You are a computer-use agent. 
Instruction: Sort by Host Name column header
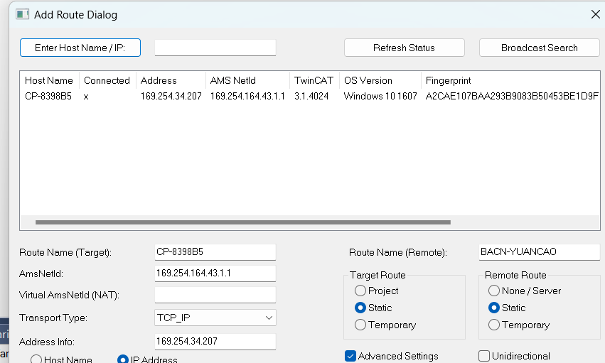pyautogui.click(x=49, y=80)
